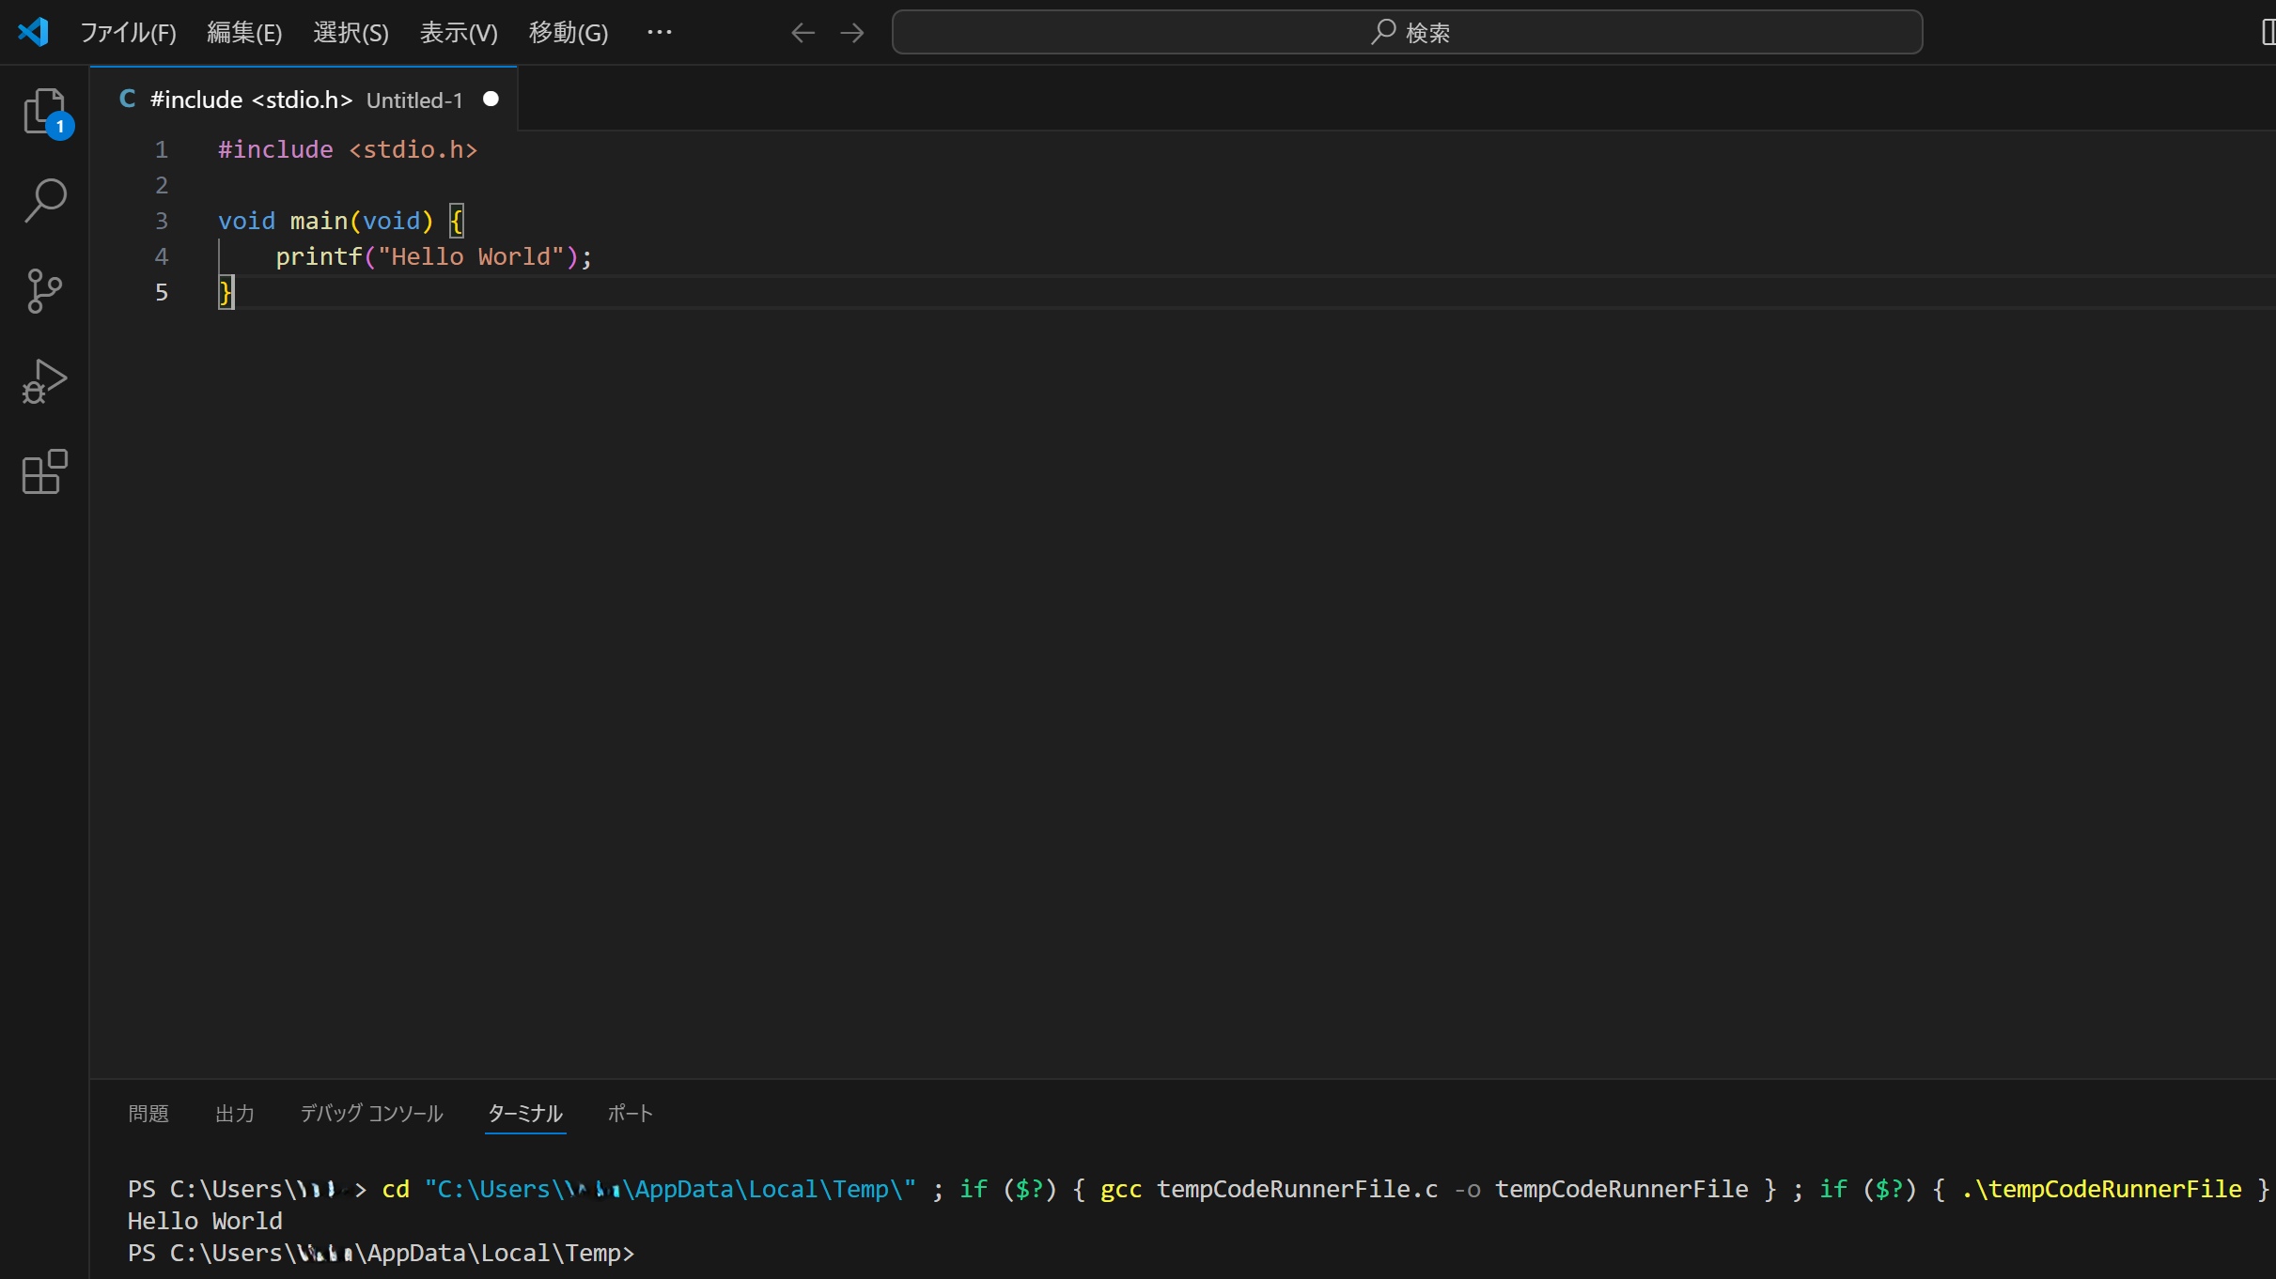
Task: Click the unsaved dot on Untitled-1 tab
Action: [491, 100]
